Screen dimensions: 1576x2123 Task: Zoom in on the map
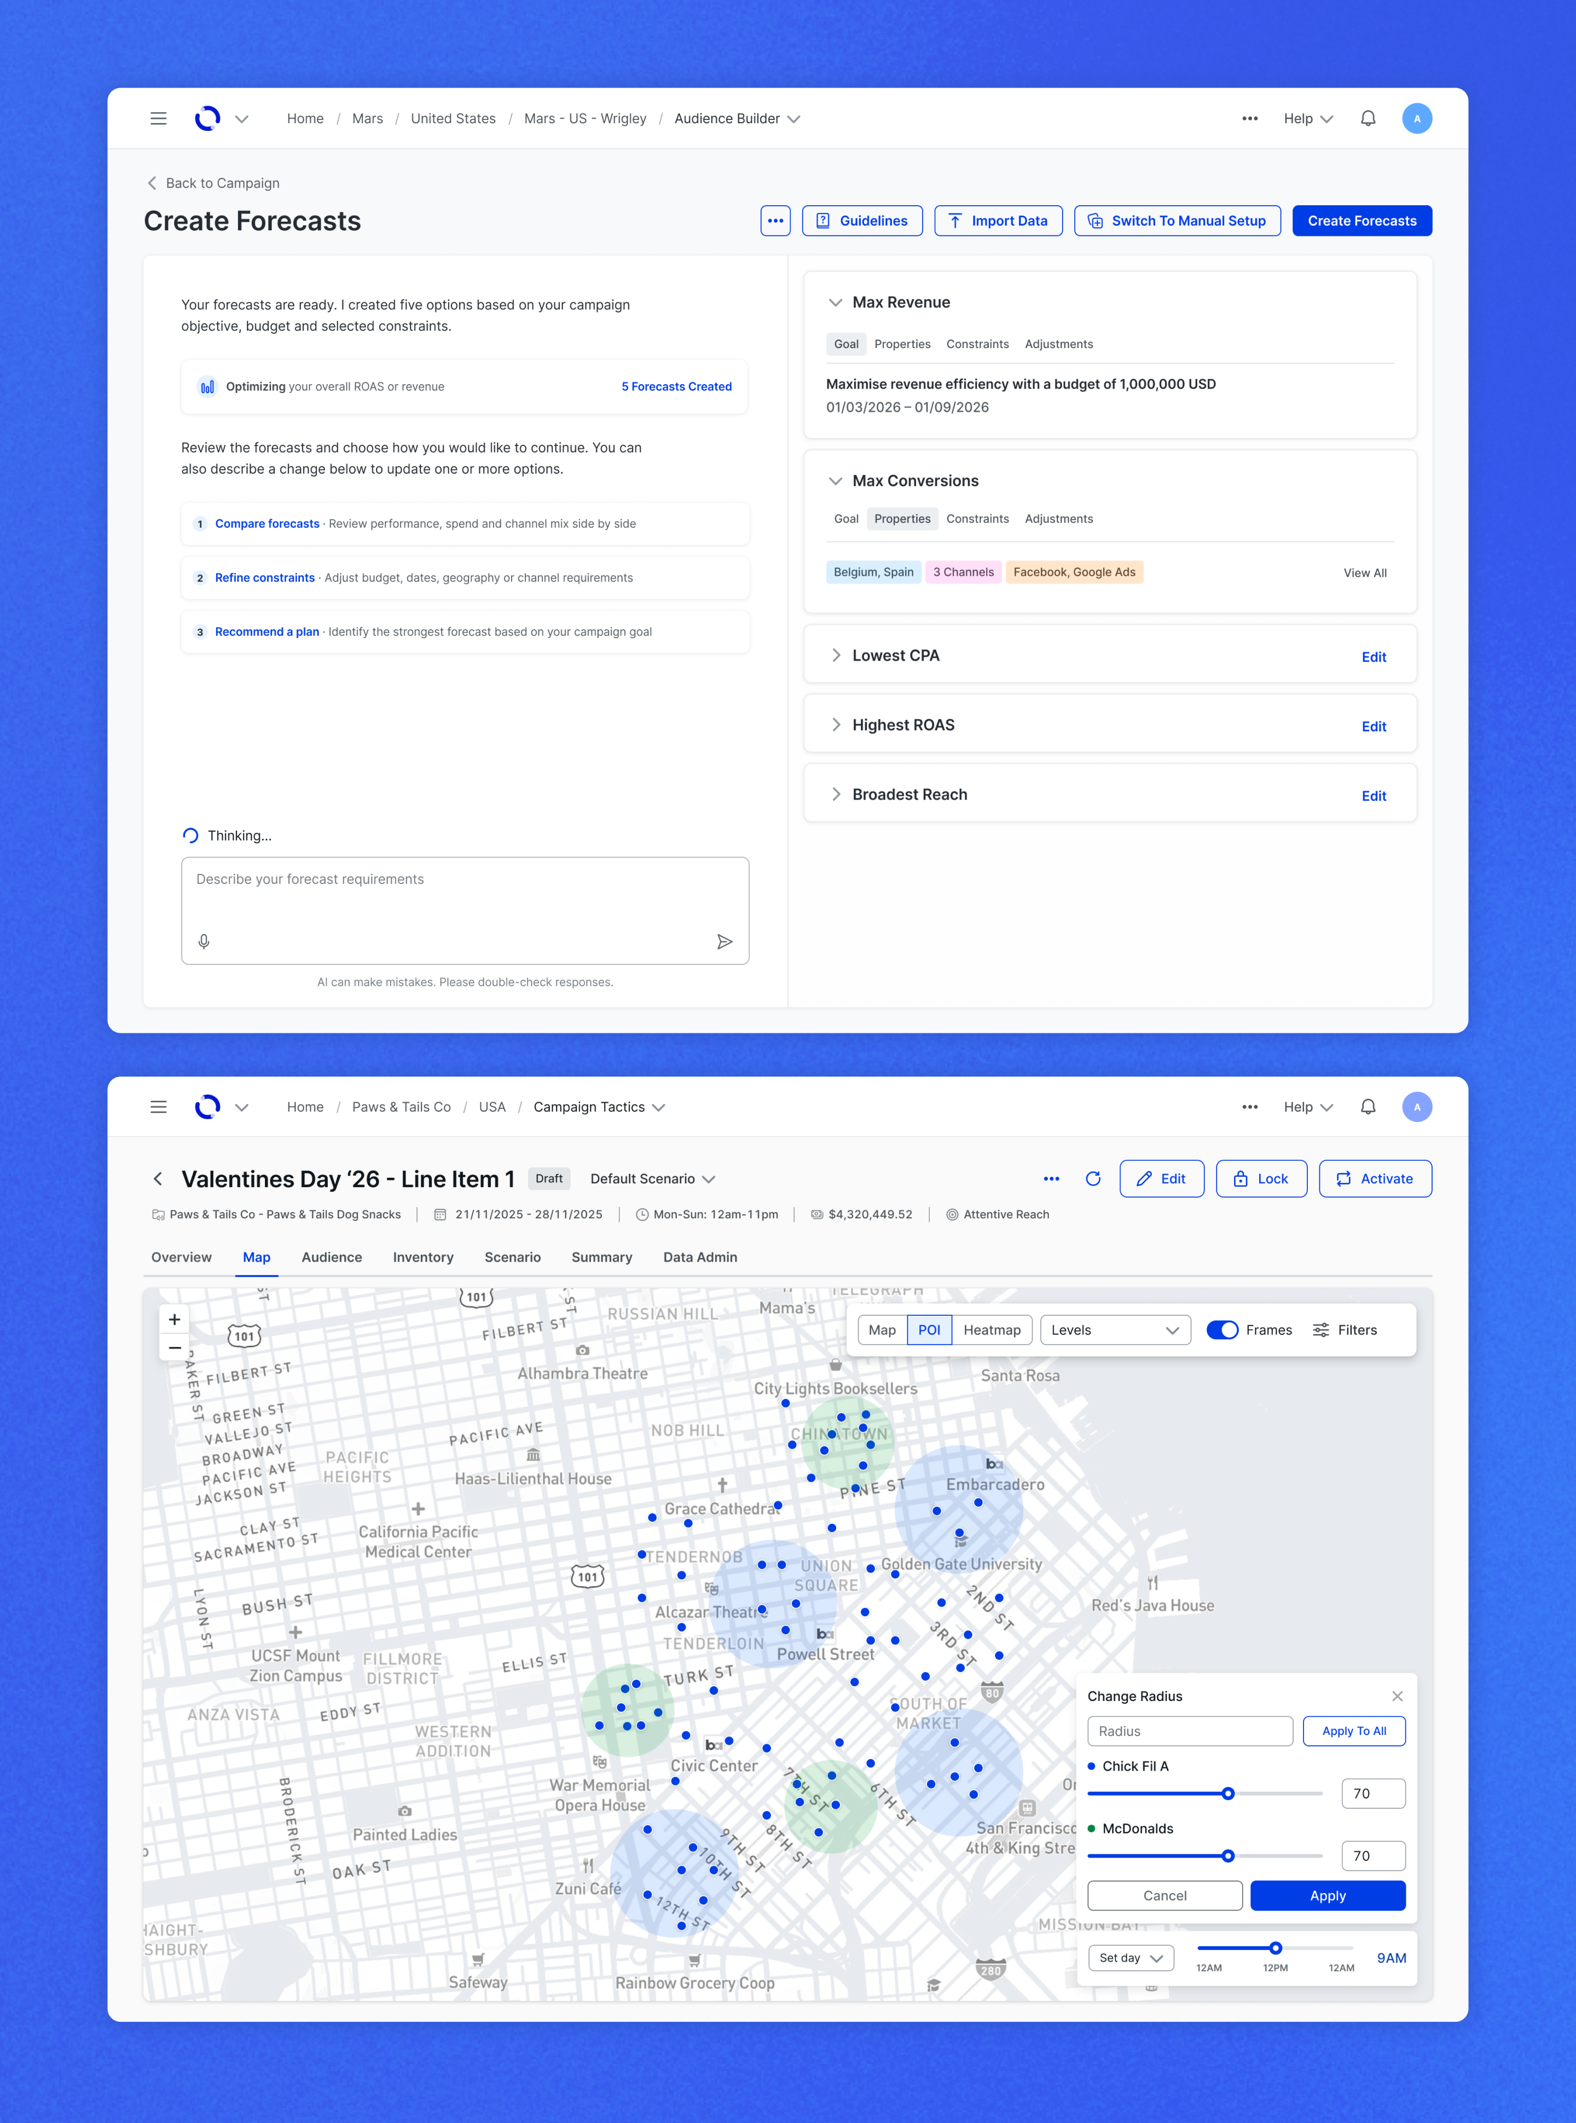click(x=175, y=1320)
